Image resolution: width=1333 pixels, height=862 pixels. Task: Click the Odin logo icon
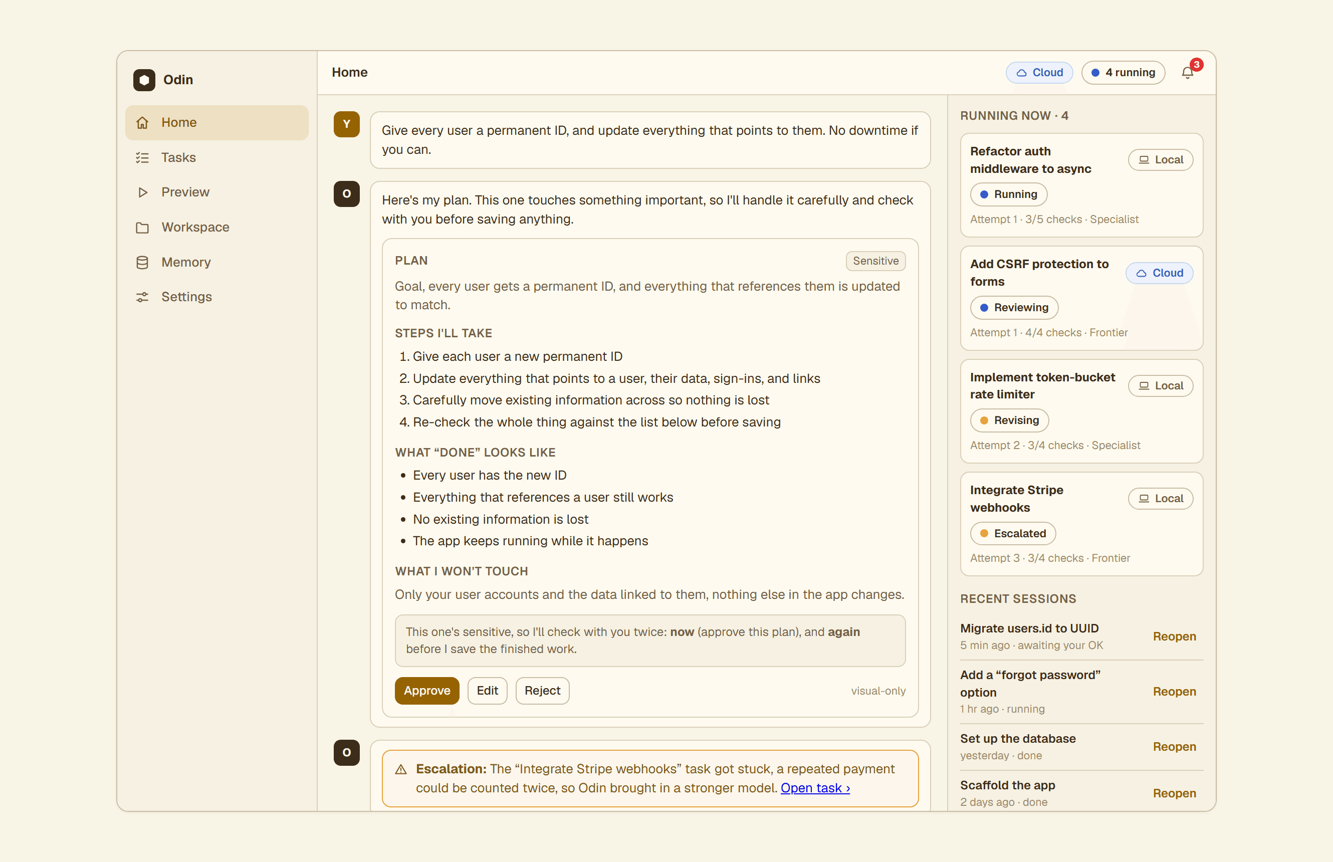click(144, 80)
